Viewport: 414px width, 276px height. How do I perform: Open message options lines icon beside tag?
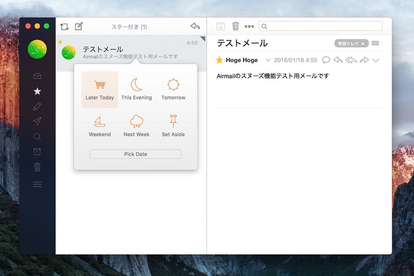[376, 43]
